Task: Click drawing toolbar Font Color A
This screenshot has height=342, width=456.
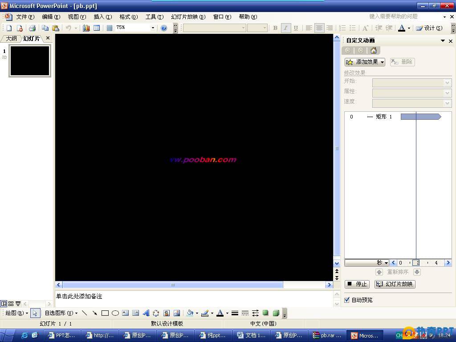Action: [220, 313]
